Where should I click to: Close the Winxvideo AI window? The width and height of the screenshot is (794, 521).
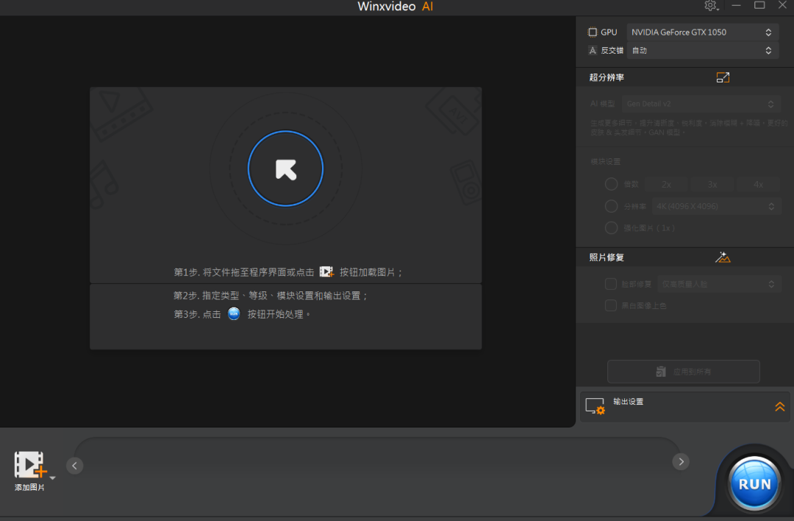pyautogui.click(x=782, y=6)
